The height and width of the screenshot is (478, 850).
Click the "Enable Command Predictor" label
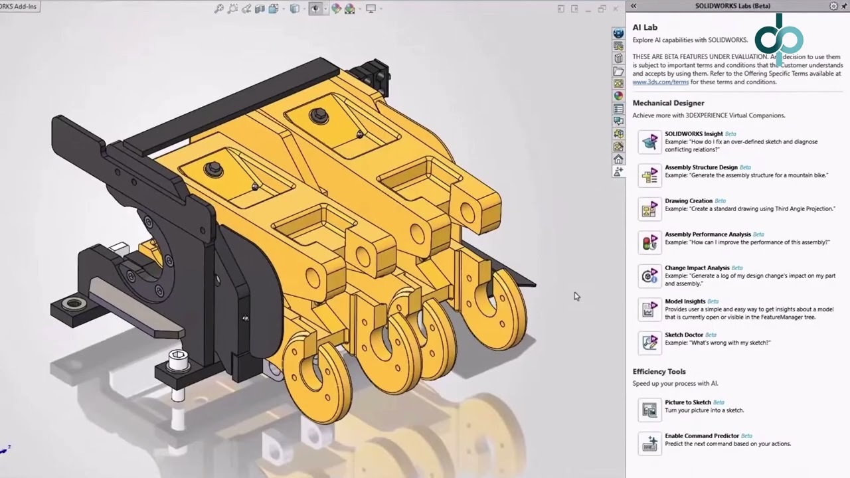point(702,436)
